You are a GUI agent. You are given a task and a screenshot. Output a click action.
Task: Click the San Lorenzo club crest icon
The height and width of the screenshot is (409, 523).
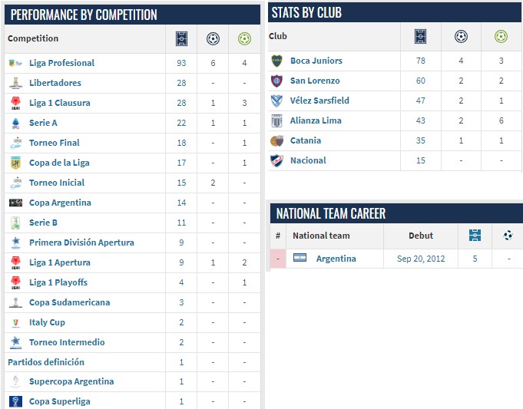276,81
